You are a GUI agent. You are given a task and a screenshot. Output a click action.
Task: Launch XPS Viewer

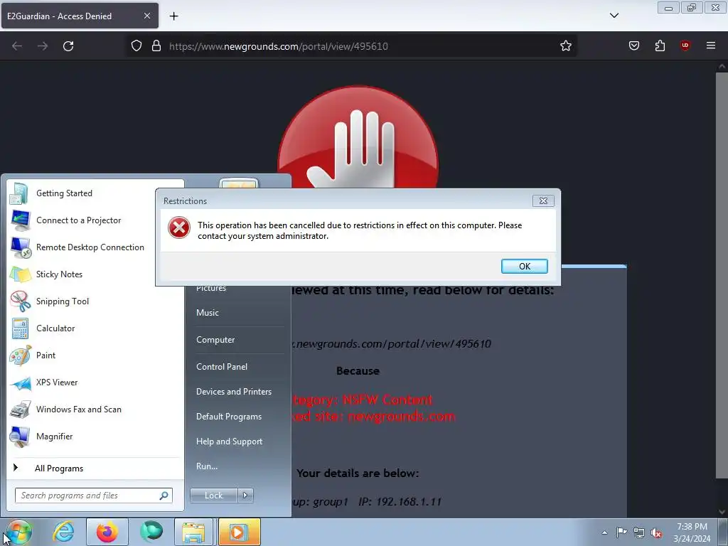pyautogui.click(x=95, y=382)
